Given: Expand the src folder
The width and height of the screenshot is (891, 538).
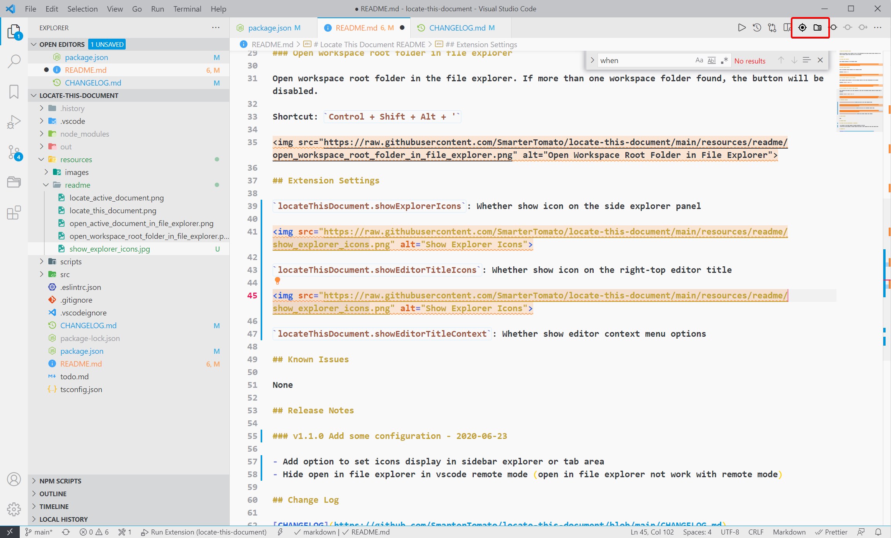Looking at the screenshot, I should pyautogui.click(x=65, y=274).
